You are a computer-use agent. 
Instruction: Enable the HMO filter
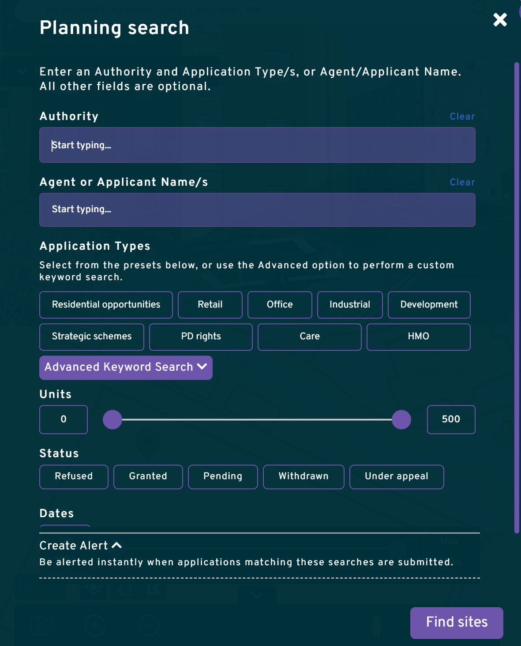[418, 337]
